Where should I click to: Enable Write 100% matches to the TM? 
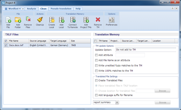click(x=96, y=71)
